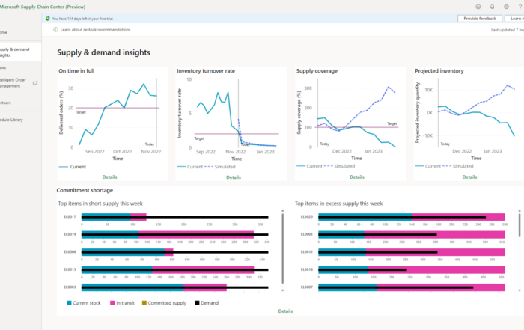Click Top items in excess supply this week
This screenshot has width=524, height=330.
pyautogui.click(x=338, y=204)
